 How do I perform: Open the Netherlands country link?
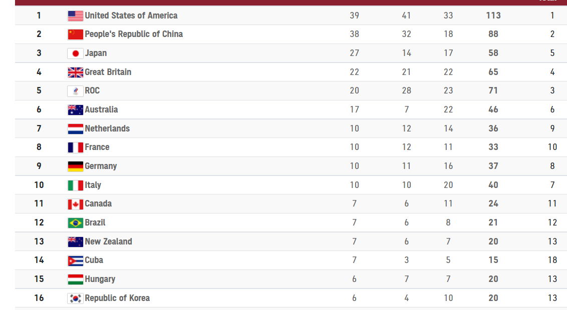[x=107, y=128]
